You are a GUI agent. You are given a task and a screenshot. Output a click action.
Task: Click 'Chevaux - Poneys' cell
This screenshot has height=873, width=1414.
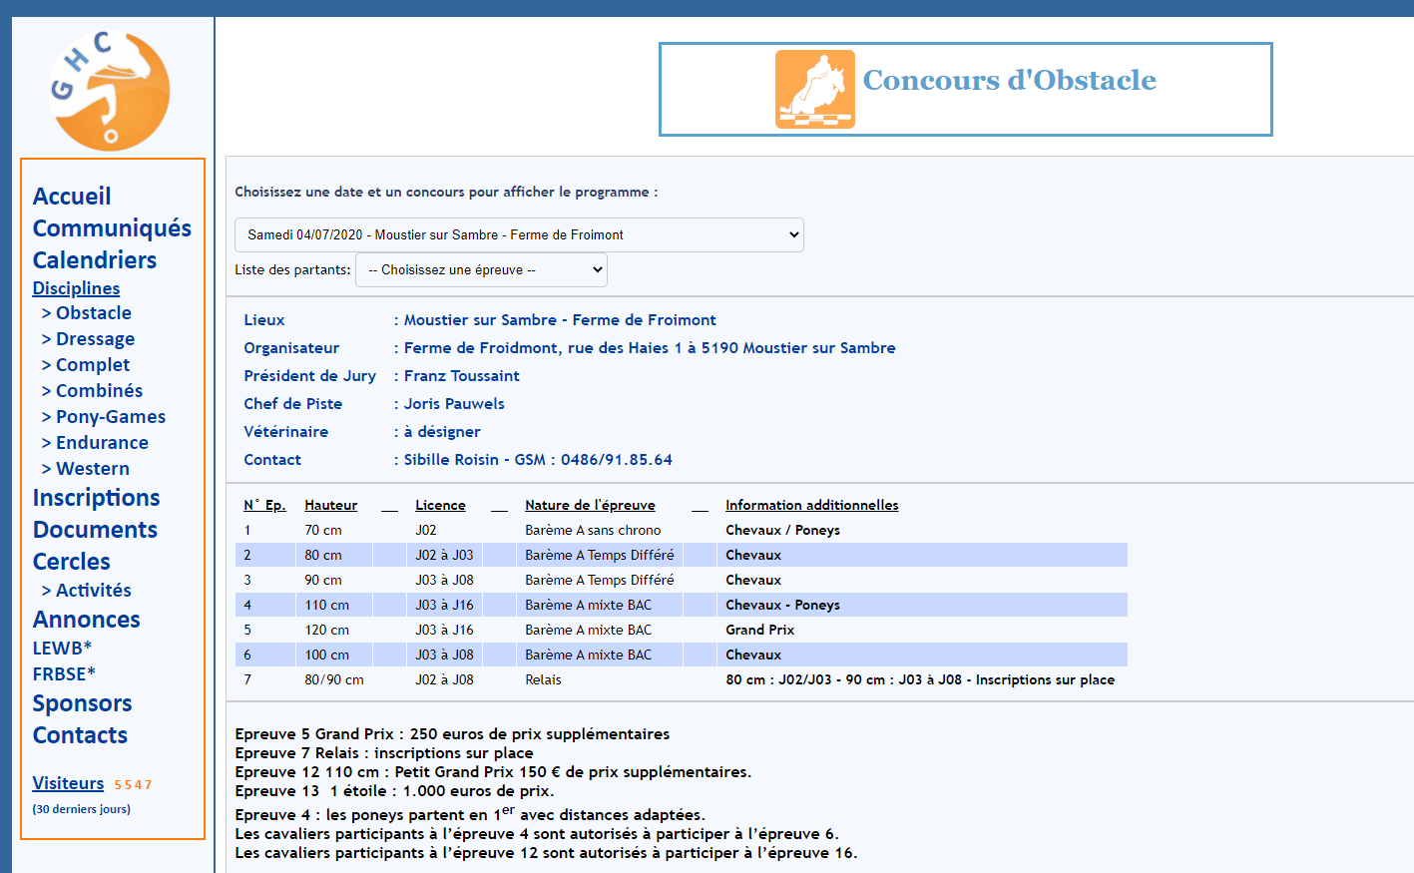click(782, 605)
